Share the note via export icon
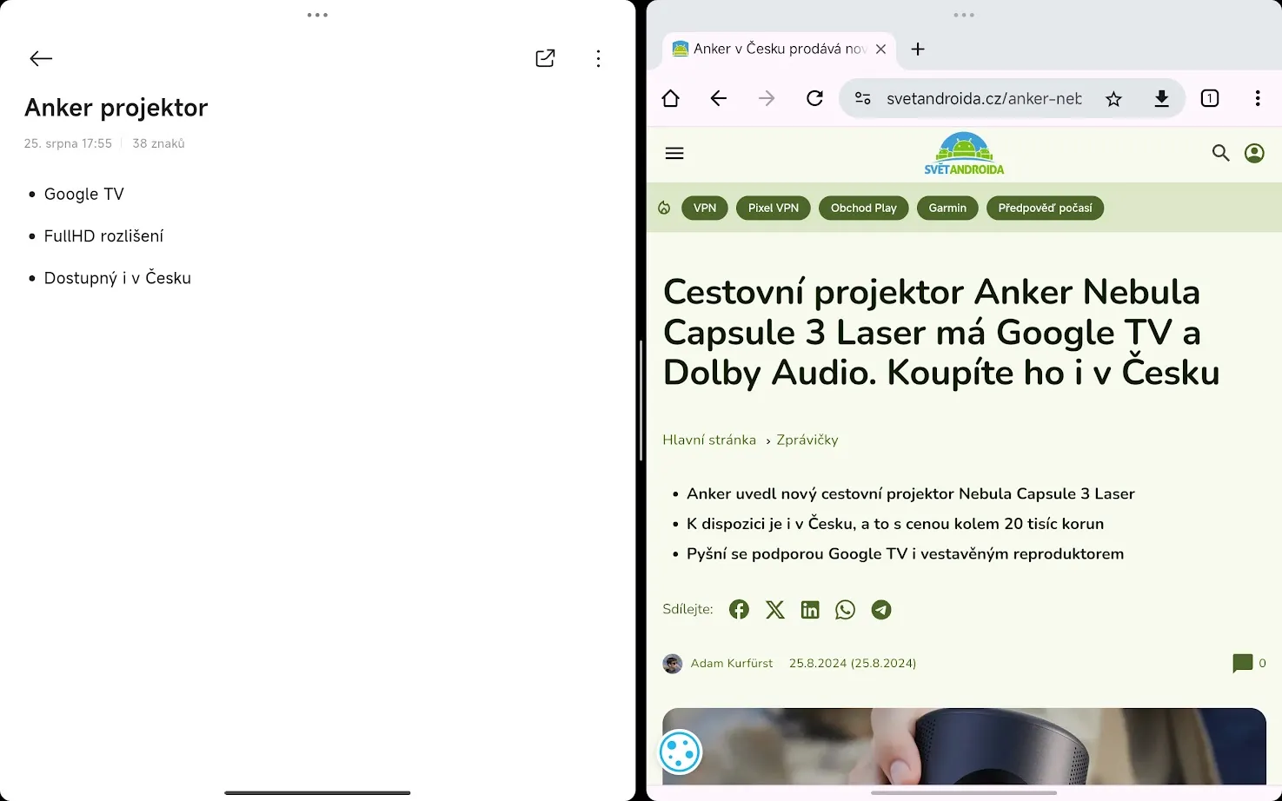This screenshot has width=1282, height=801. pos(545,58)
